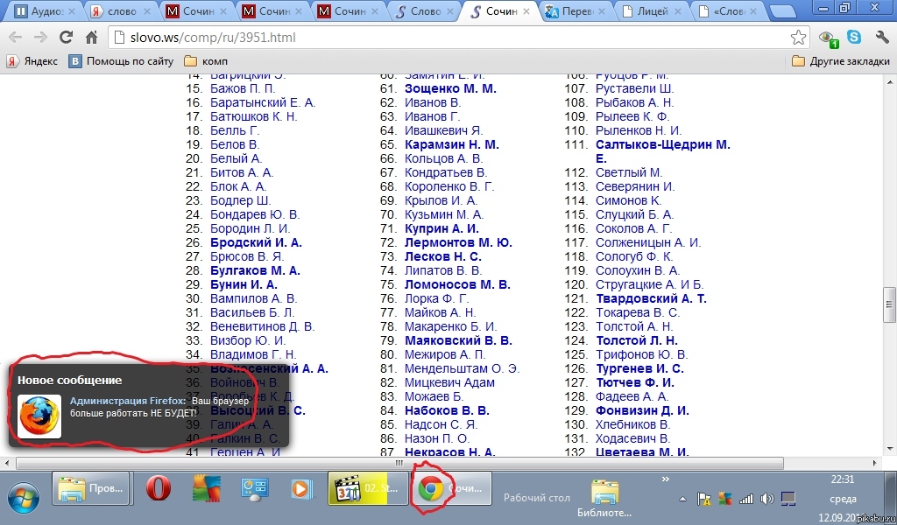The width and height of the screenshot is (897, 525).
Task: Click the address bar with slovo.ws URL
Action: [x=438, y=38]
